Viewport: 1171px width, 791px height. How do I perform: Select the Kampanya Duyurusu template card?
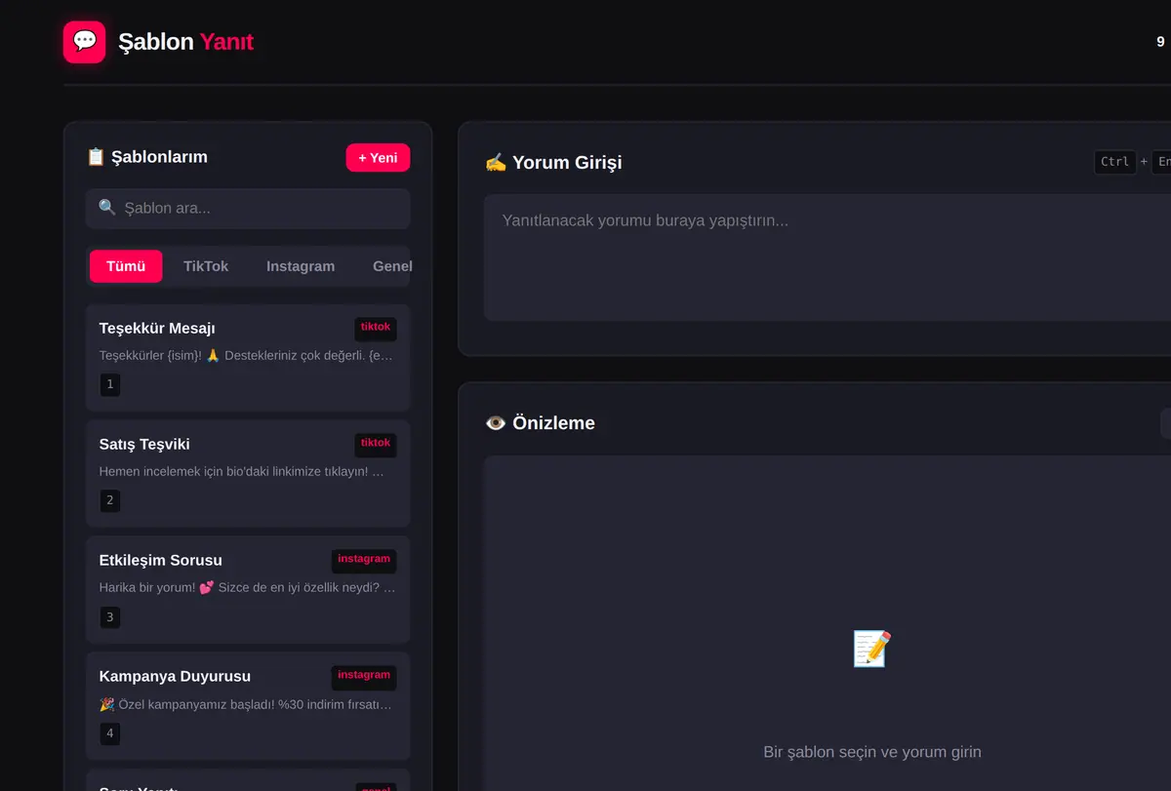[248, 705]
